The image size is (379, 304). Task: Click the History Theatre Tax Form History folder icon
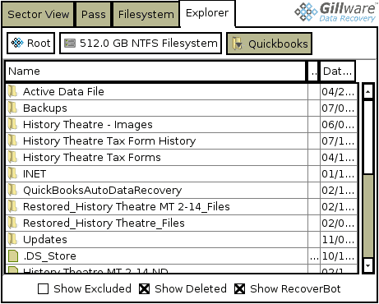click(x=12, y=140)
